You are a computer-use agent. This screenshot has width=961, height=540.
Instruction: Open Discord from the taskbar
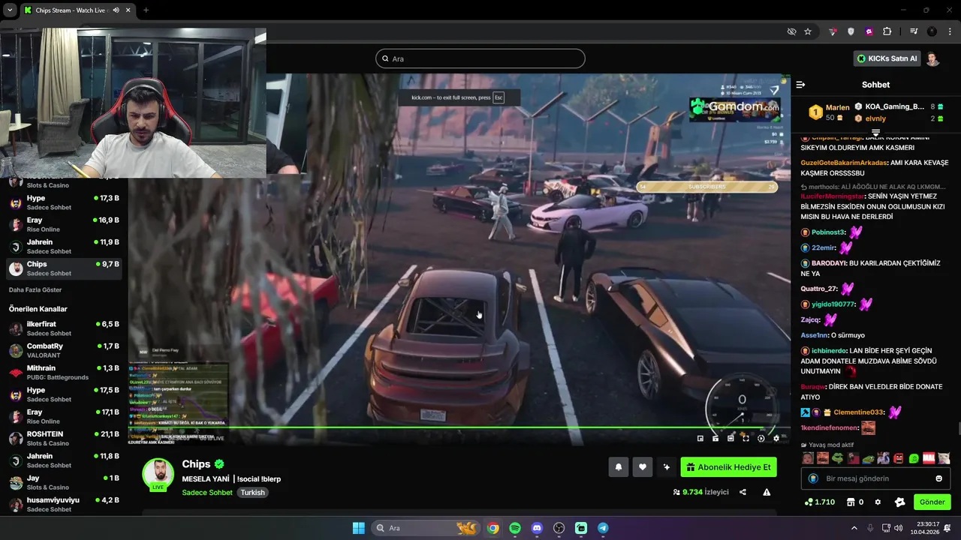[537, 528]
